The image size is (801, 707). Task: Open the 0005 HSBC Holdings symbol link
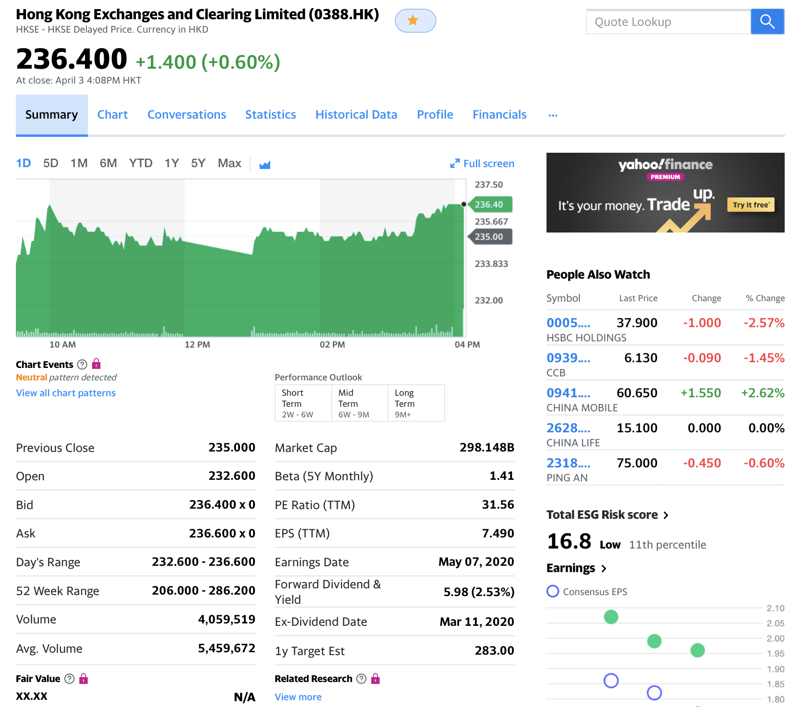tap(569, 323)
